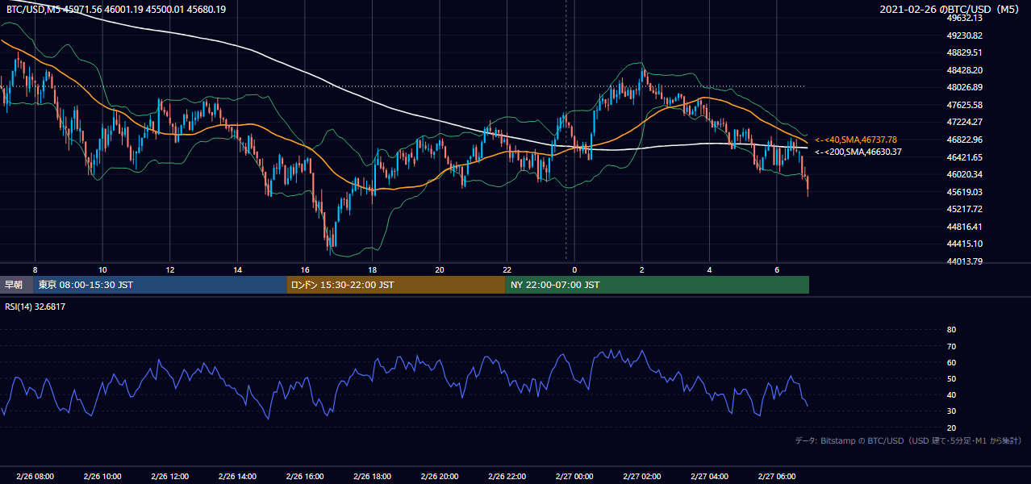Viewport: 1031px width, 484px height.
Task: Click hour tick 0 under price chart
Action: (x=574, y=269)
